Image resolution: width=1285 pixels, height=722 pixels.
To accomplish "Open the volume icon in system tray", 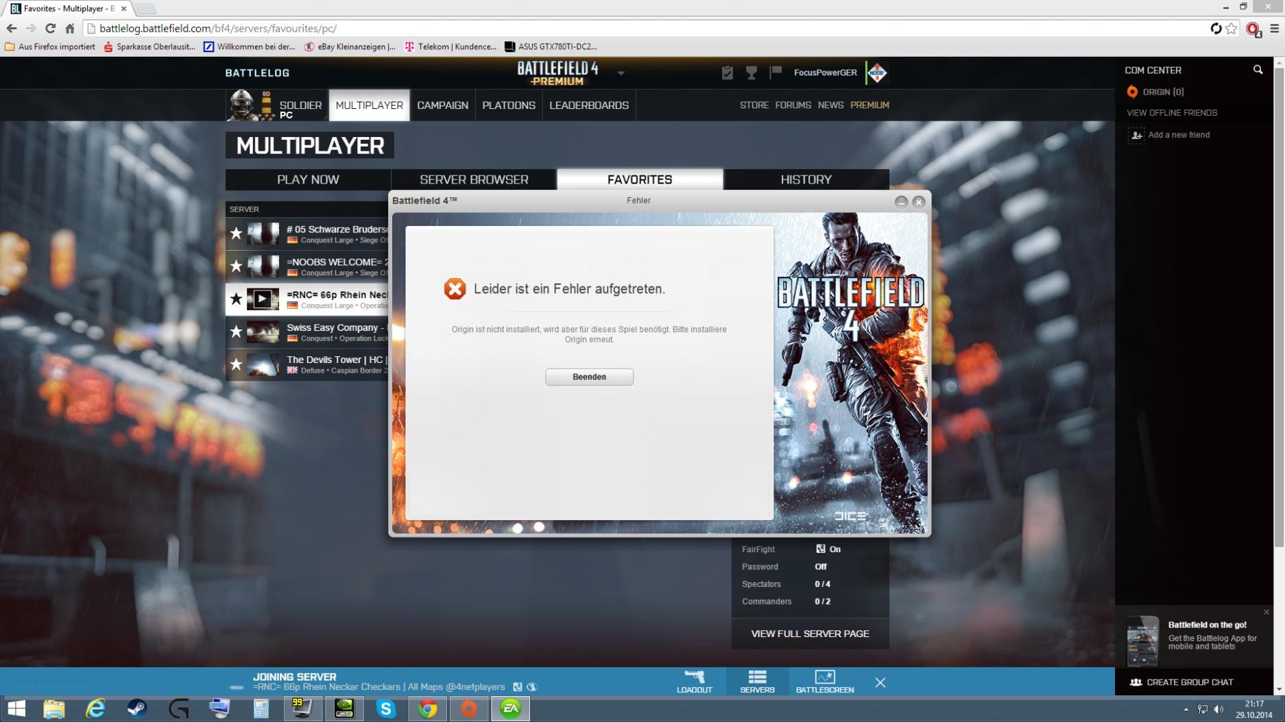I will 1218,710.
